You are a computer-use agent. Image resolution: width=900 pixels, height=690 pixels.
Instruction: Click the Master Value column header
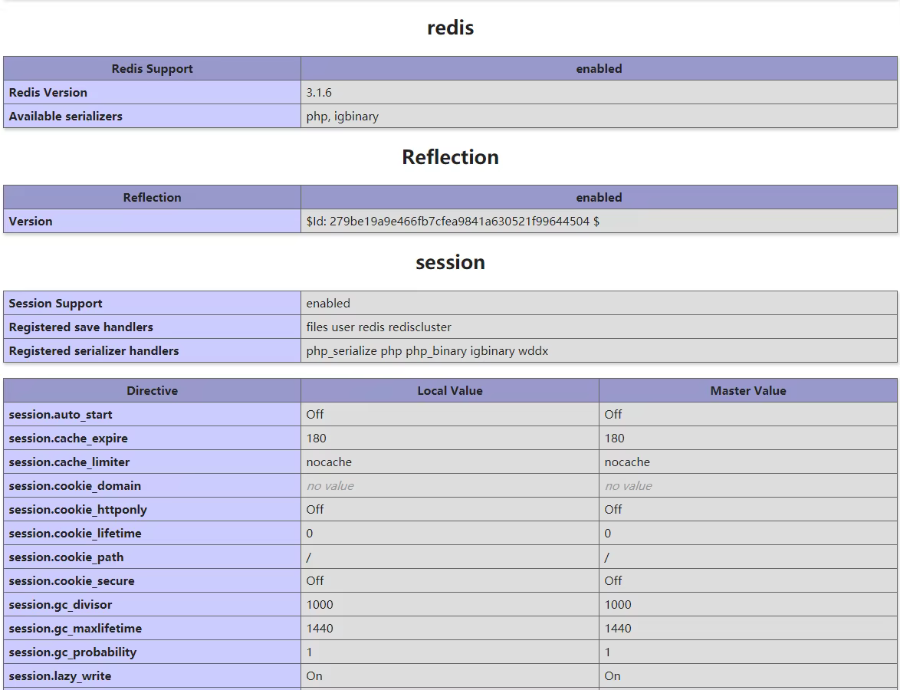748,391
